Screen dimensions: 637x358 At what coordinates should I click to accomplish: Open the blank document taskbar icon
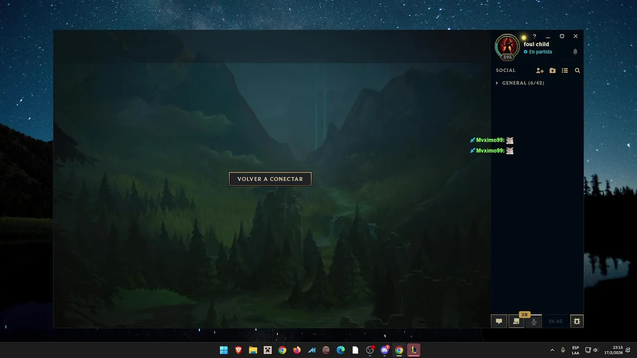tap(355, 350)
